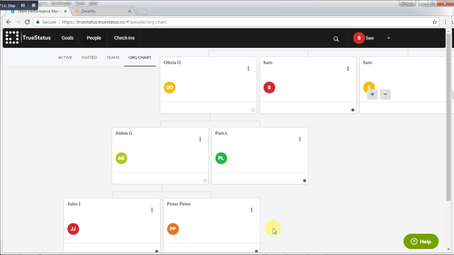Click the Olivia O name text
This screenshot has width=454, height=255.
click(172, 62)
